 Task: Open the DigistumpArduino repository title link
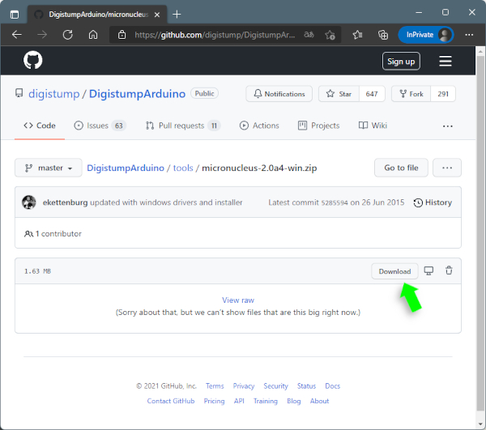[x=137, y=94]
